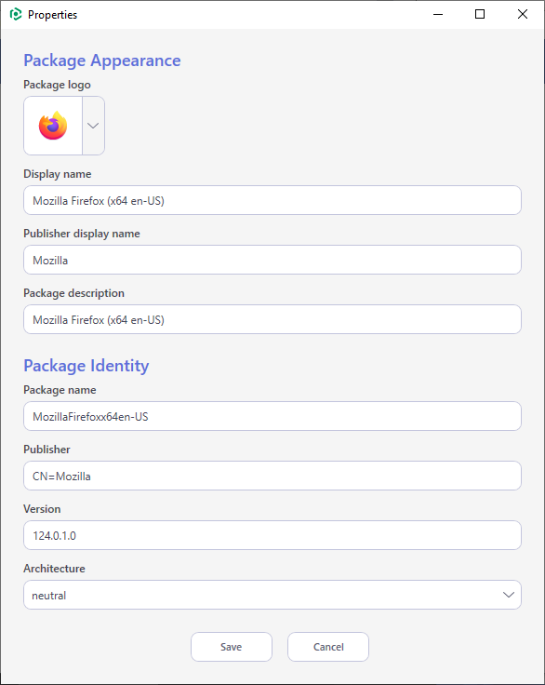Select the Package description text box
Image resolution: width=545 pixels, height=685 pixels.
(272, 319)
